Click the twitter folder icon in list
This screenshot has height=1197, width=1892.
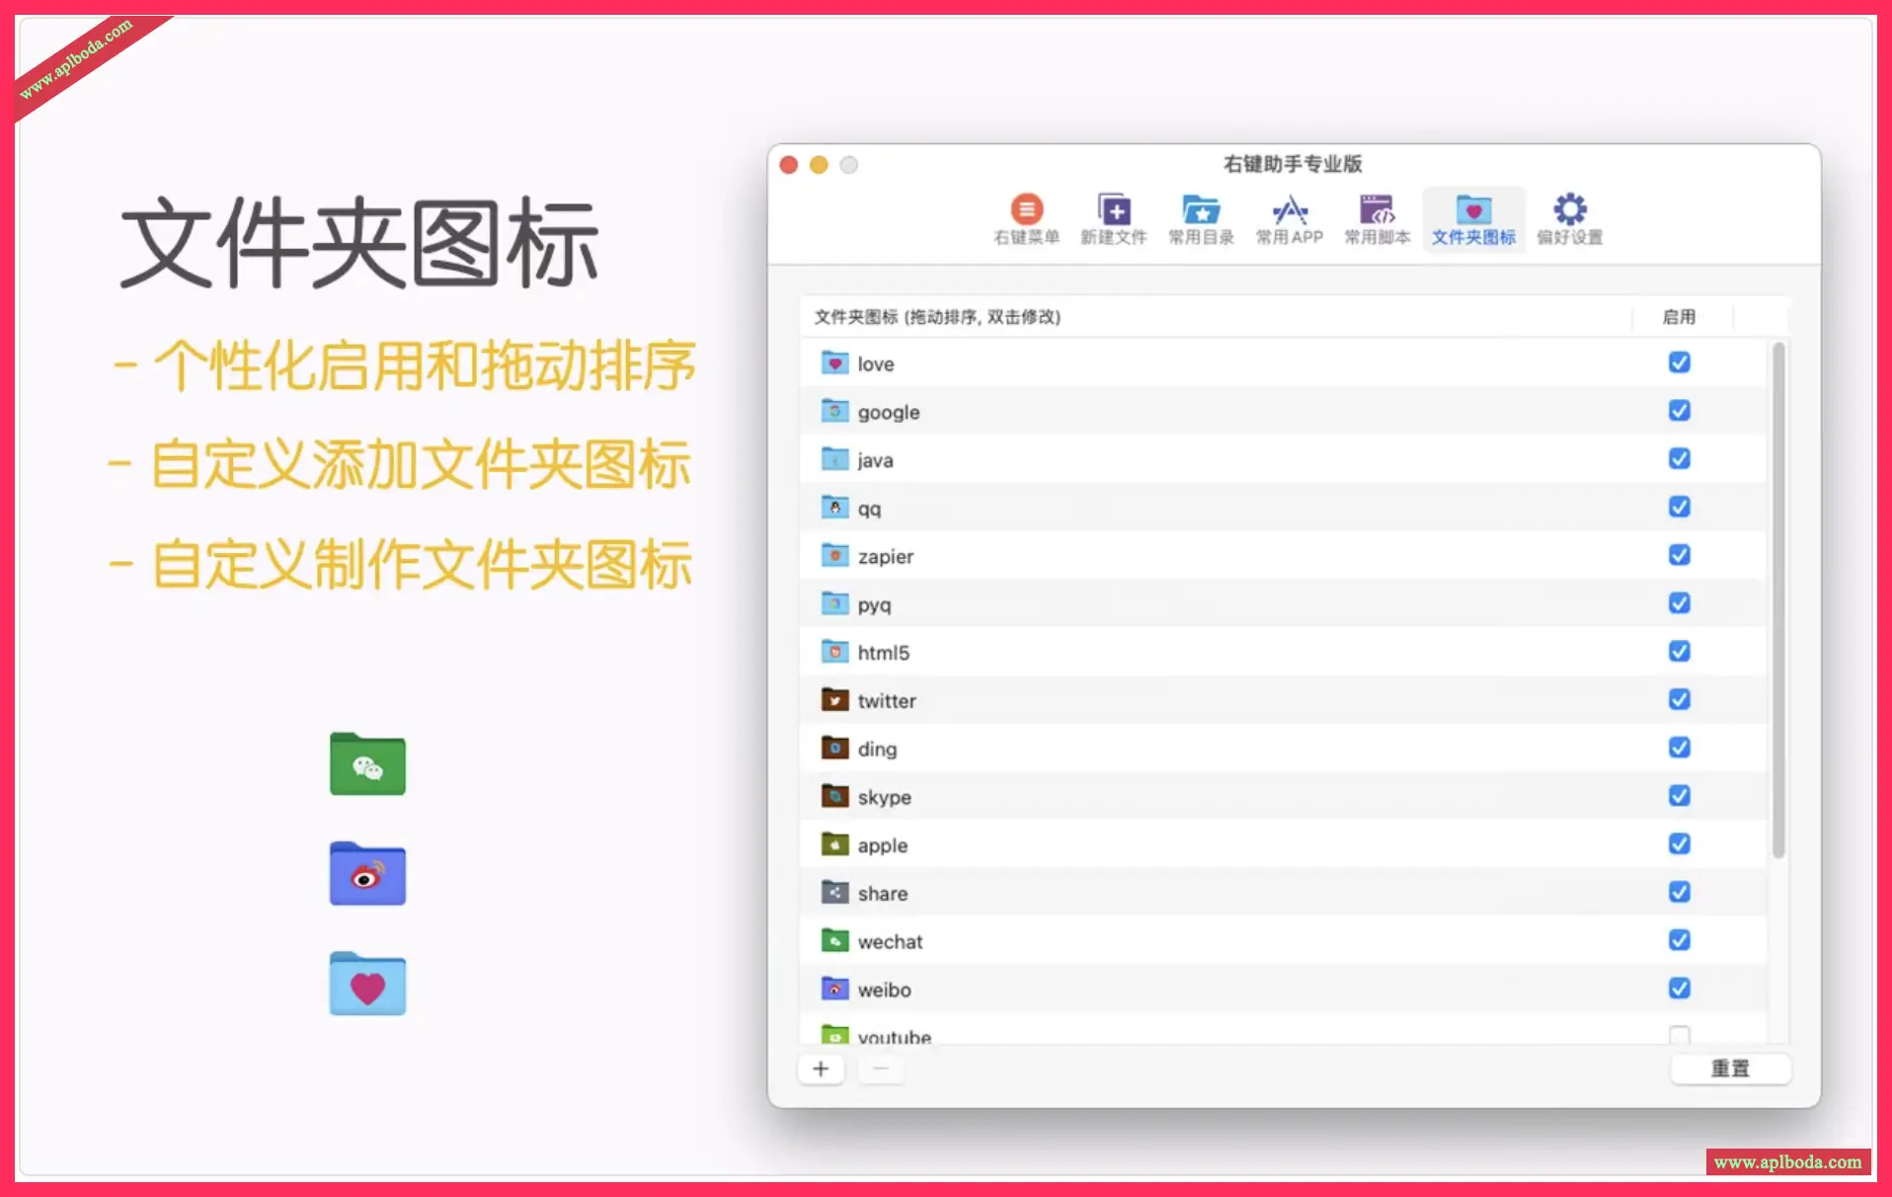834,700
